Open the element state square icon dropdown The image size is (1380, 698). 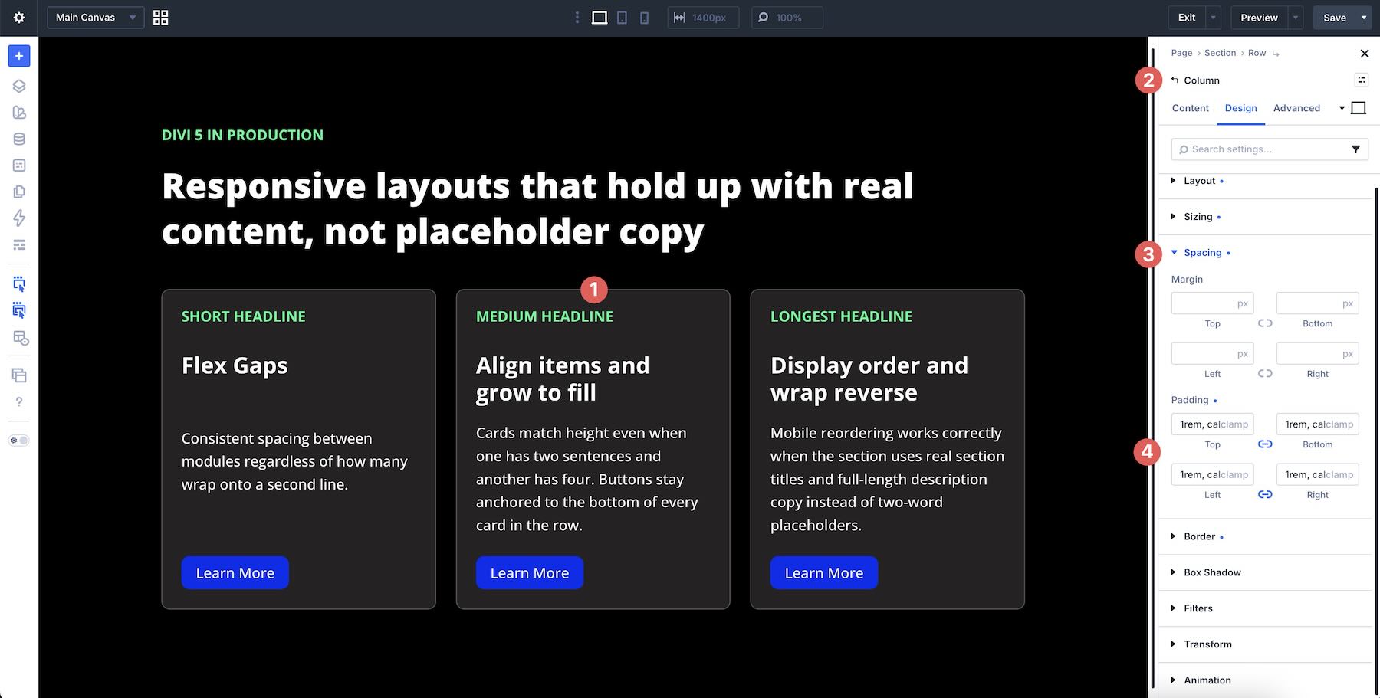click(x=1353, y=108)
